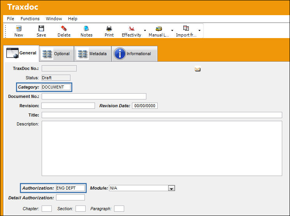Click the Category field showing DOCUMENT

[56, 87]
